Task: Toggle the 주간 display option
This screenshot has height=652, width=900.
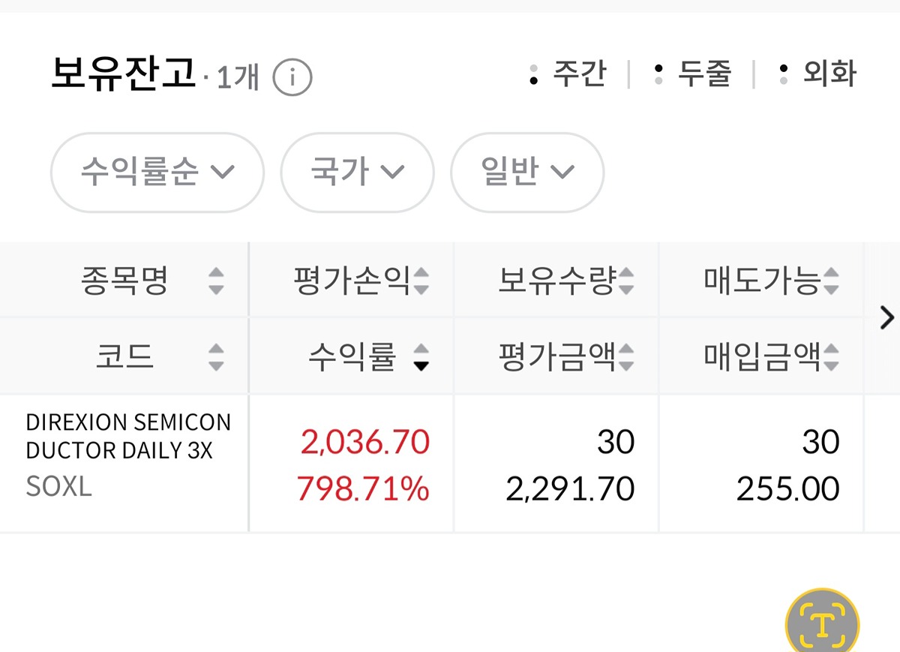Action: [568, 74]
